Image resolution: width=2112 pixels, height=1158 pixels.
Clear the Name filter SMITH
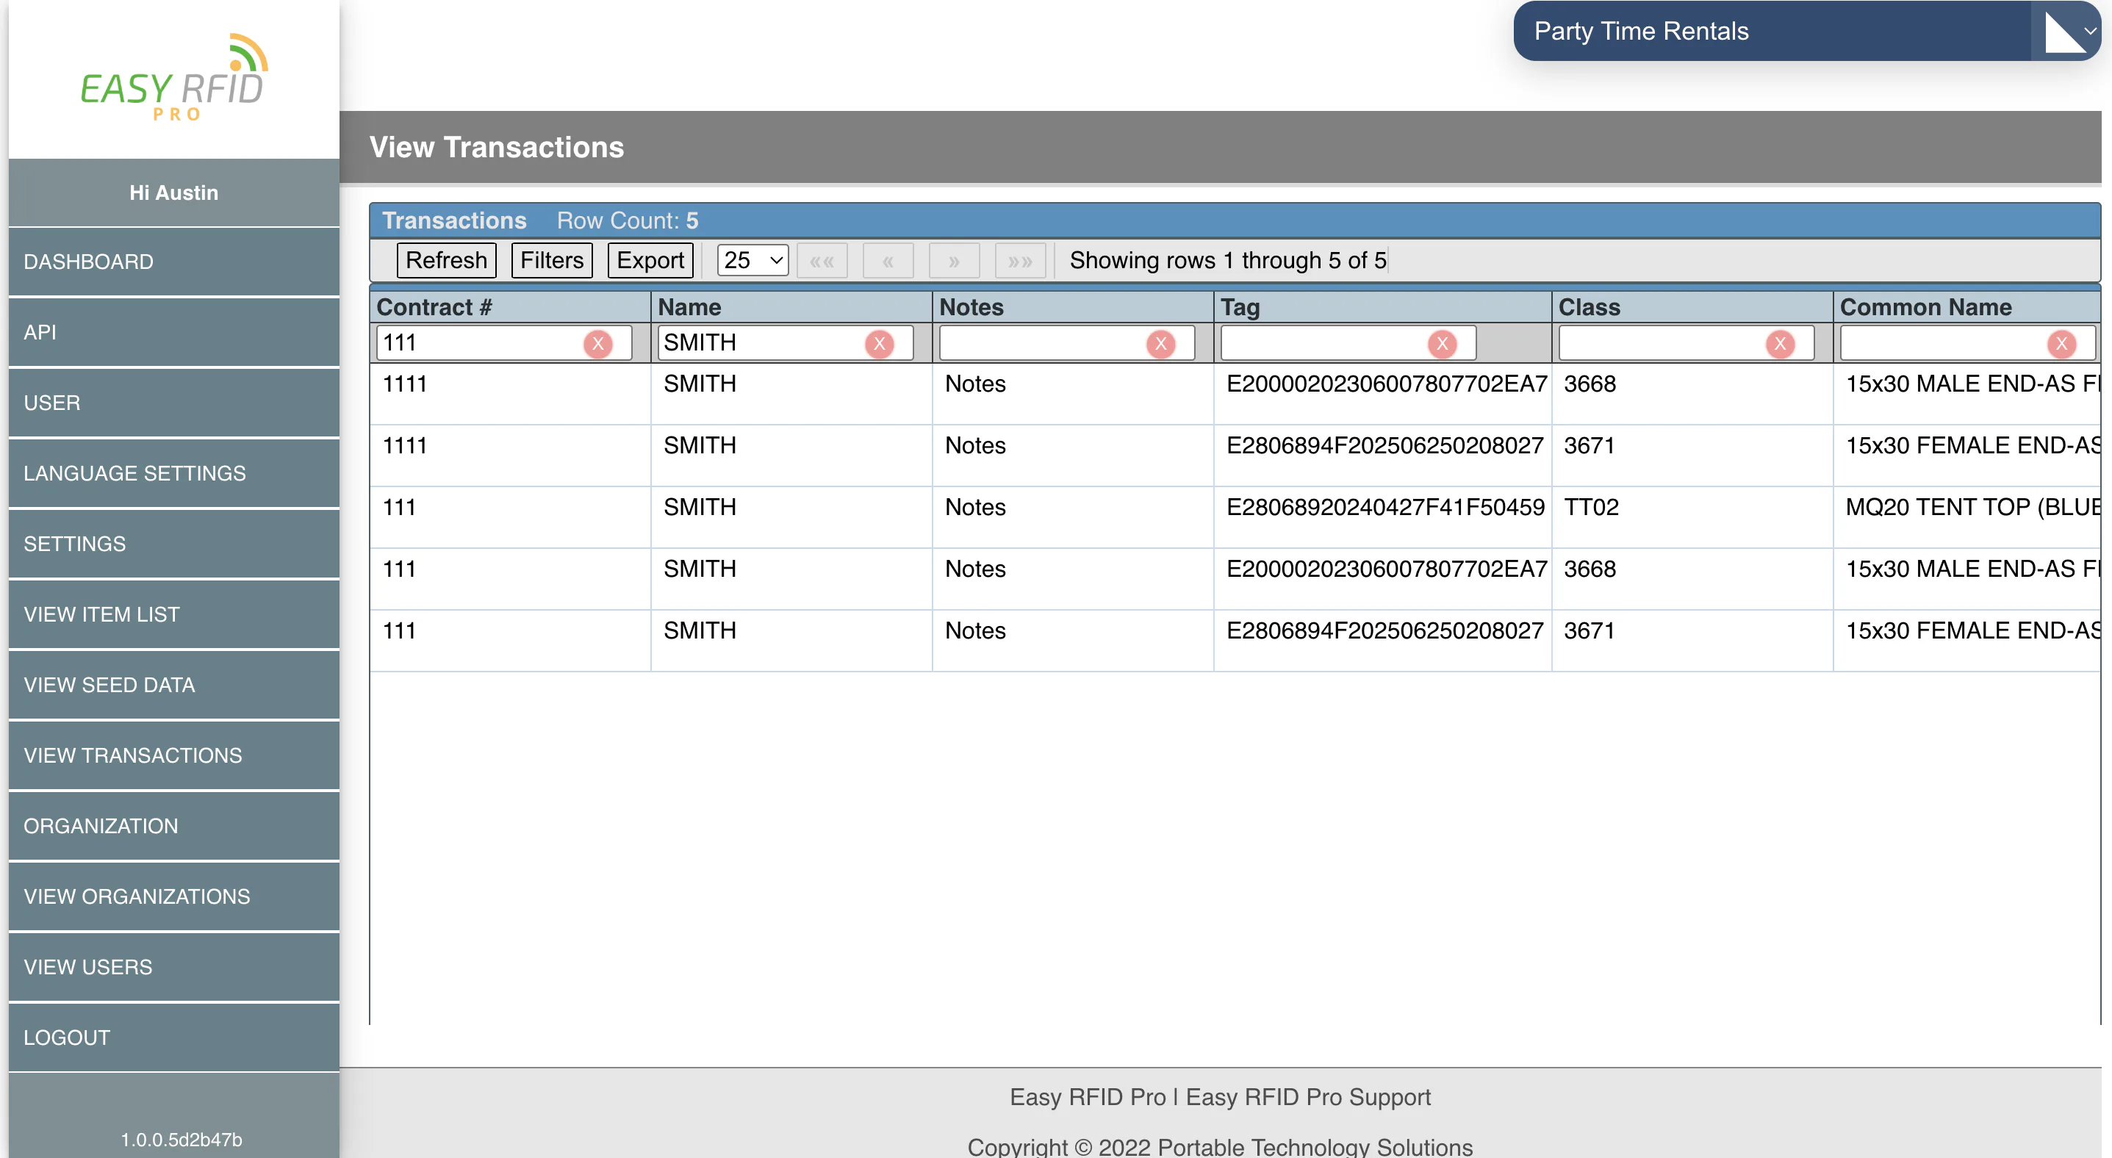879,343
